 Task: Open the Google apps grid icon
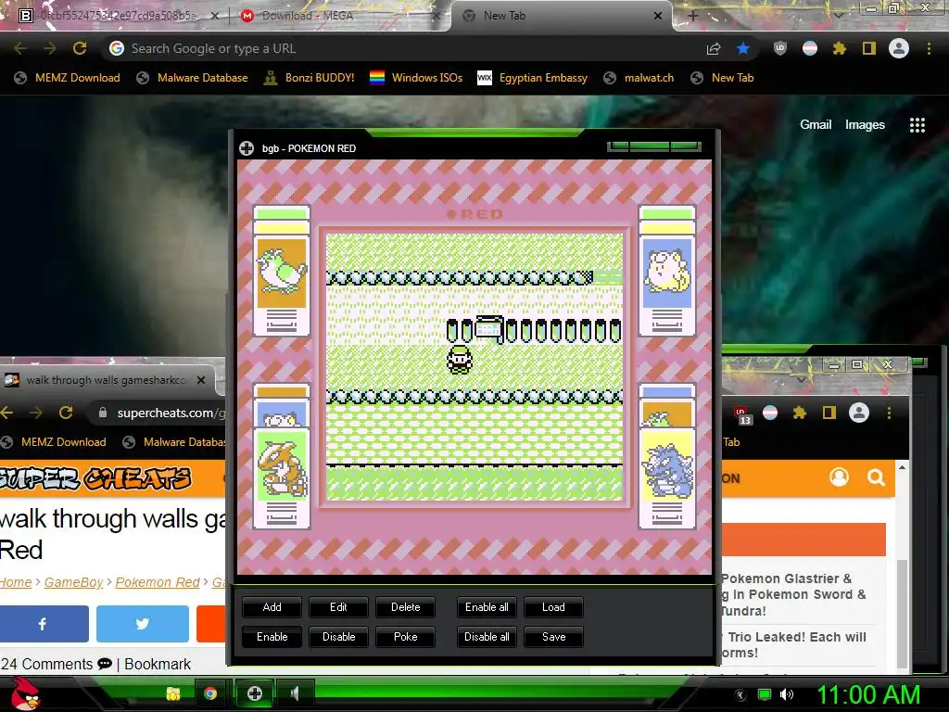coord(917,125)
